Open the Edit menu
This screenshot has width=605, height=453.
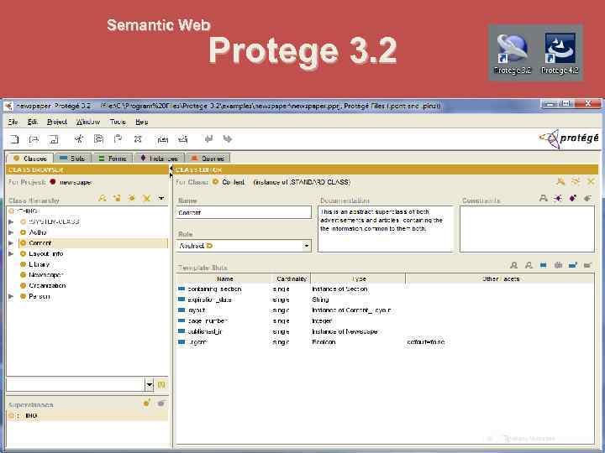click(33, 122)
